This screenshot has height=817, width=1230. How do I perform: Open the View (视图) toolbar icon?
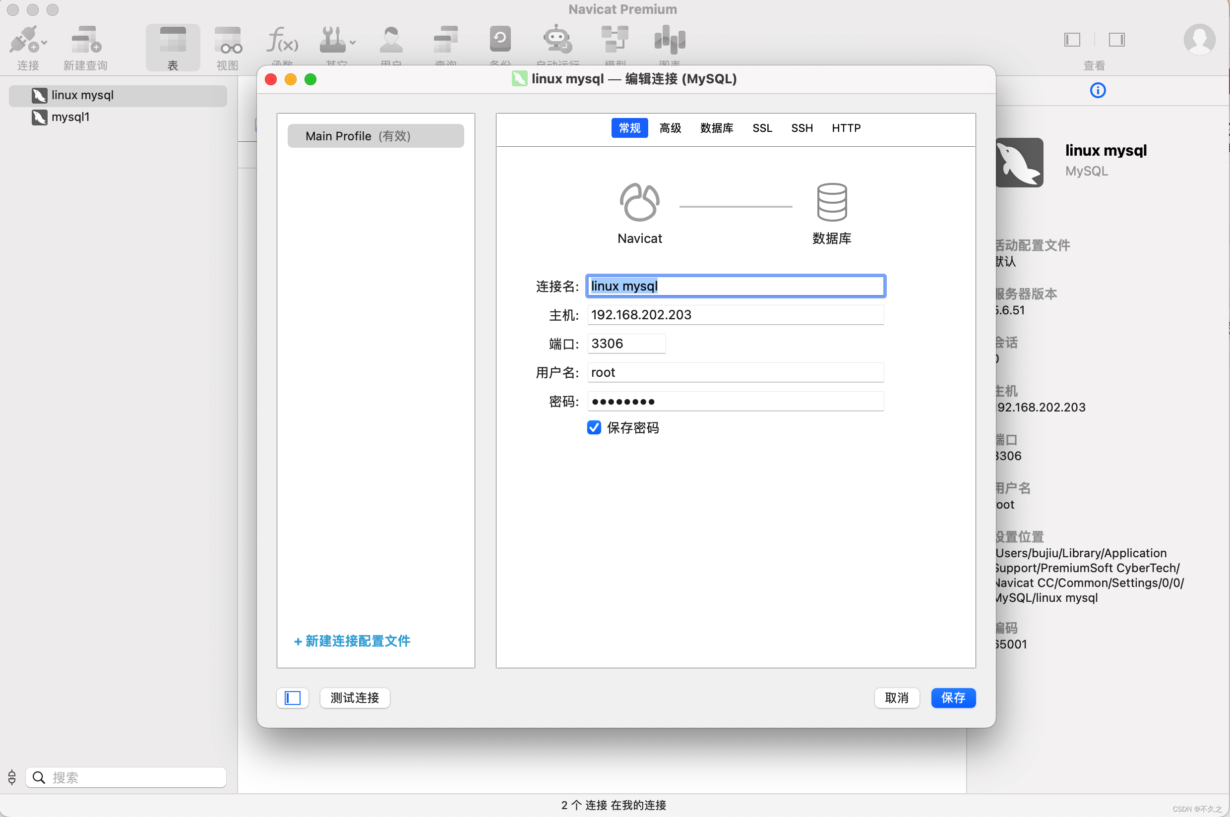point(228,40)
